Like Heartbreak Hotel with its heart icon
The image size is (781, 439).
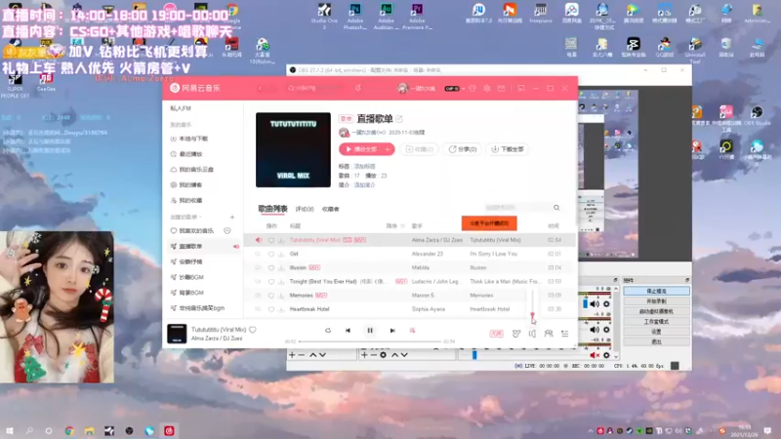[x=271, y=309]
